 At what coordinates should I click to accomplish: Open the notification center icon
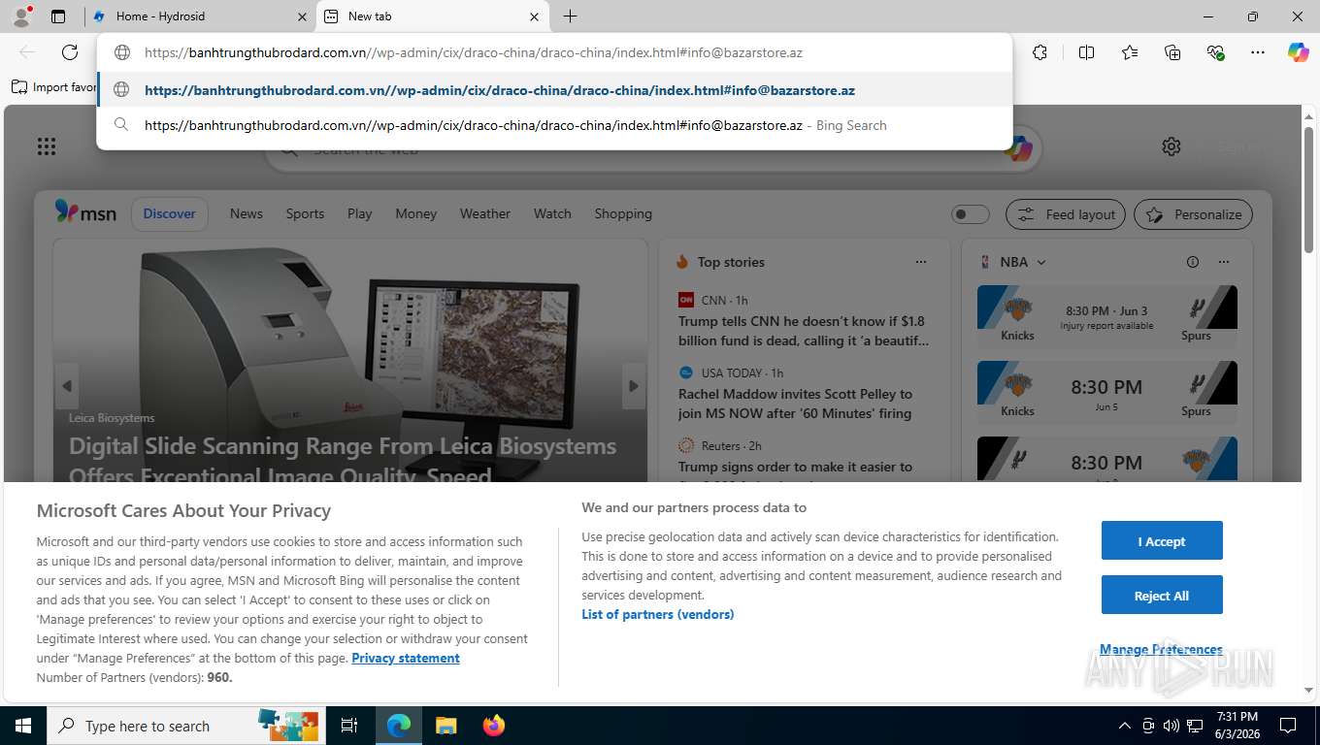tap(1288, 726)
